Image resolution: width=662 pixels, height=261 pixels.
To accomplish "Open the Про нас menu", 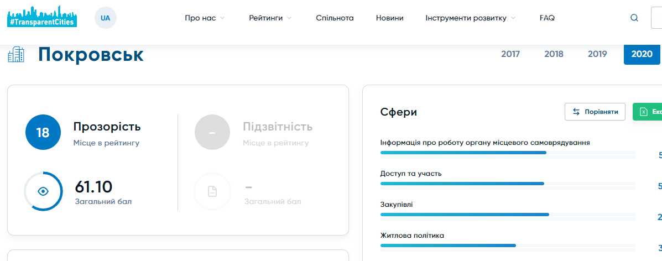I will tap(205, 18).
